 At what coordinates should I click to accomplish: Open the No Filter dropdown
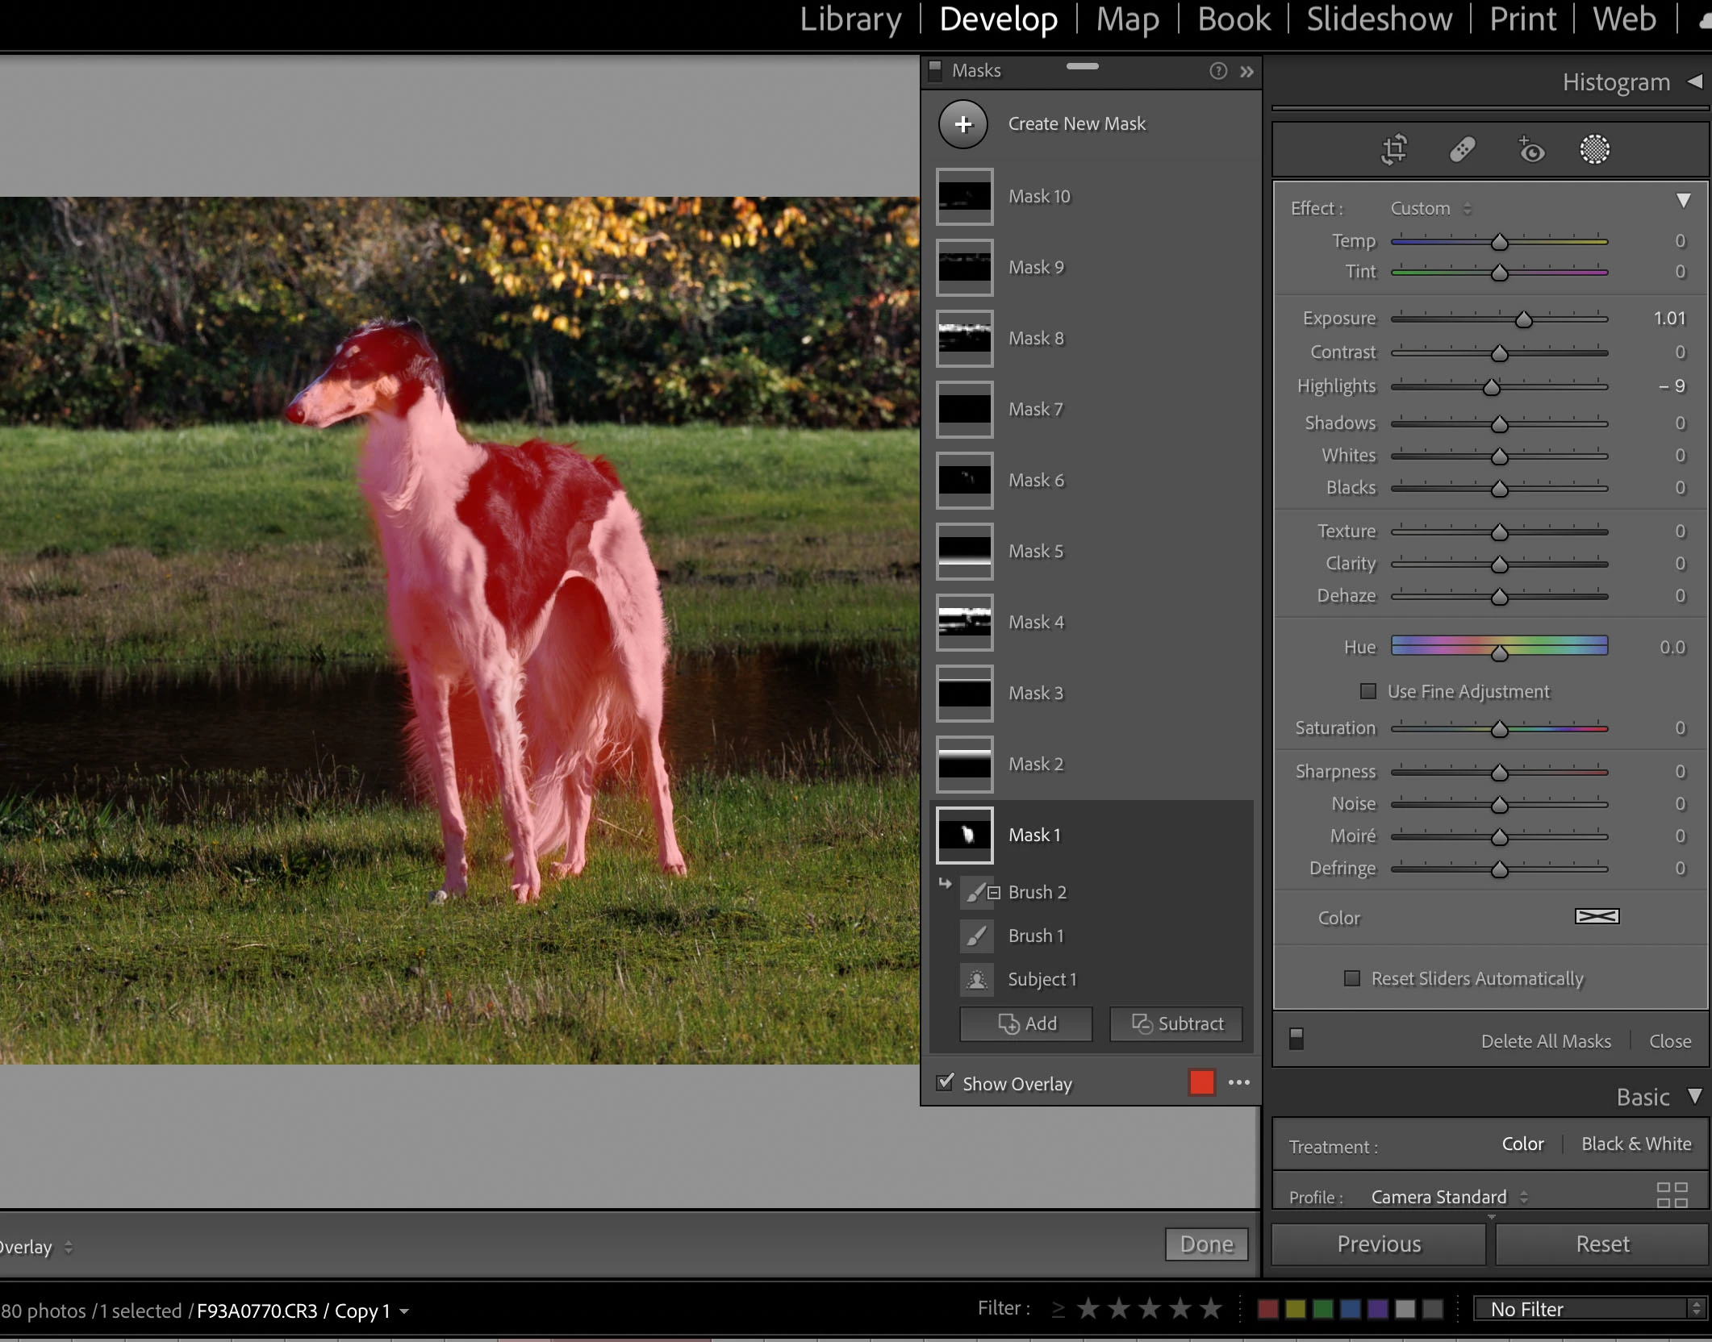[1589, 1309]
